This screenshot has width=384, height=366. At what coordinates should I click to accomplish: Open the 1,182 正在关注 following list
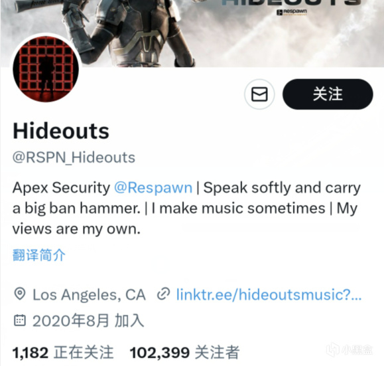coord(63,353)
